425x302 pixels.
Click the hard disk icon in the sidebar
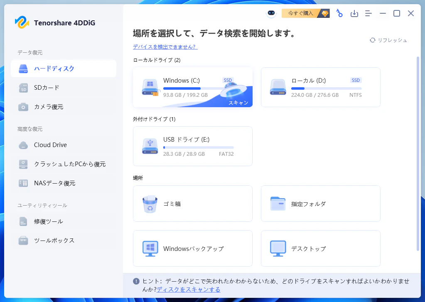[x=23, y=69]
